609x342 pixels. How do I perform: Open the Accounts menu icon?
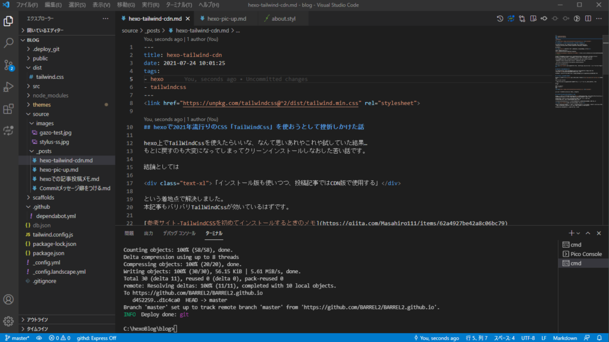click(8, 299)
